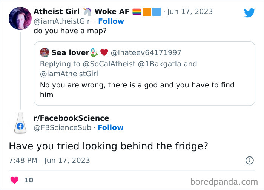Open the @SoCalAtheist mention link
The width and height of the screenshot is (264, 190).
(x=112, y=64)
